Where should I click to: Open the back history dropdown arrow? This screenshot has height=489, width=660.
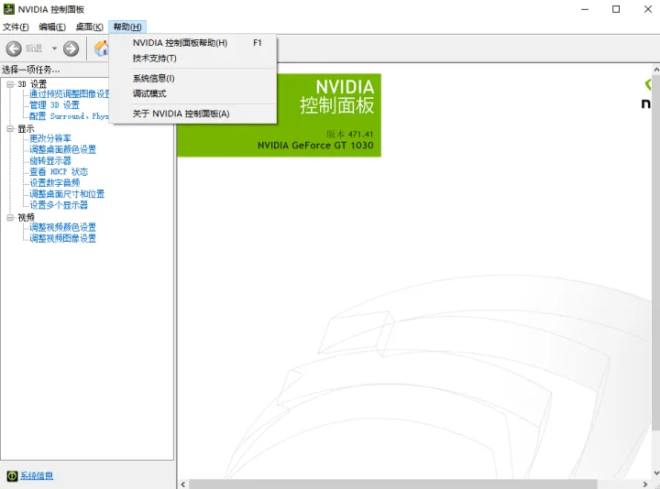tap(54, 49)
